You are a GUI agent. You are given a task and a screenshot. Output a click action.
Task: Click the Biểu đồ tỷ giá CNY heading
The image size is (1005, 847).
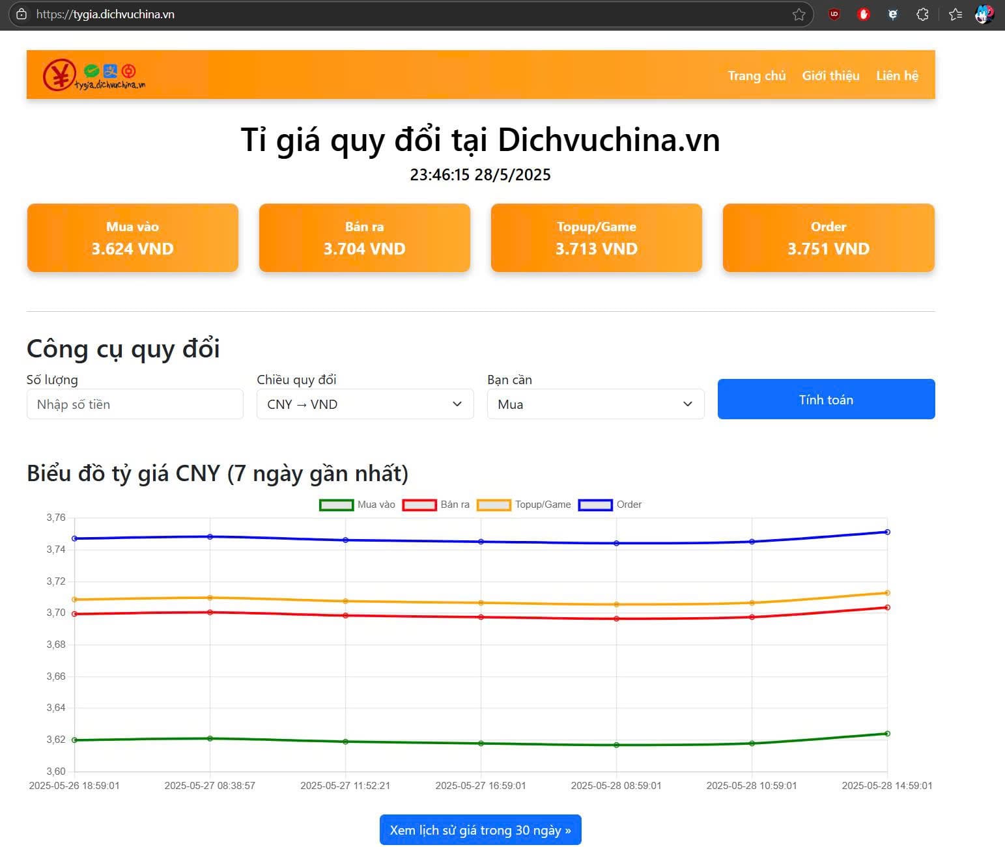click(x=218, y=473)
